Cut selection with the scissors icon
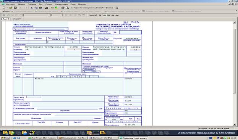 point(32,8)
